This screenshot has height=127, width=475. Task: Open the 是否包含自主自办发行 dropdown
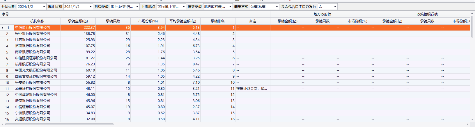pos(335,7)
